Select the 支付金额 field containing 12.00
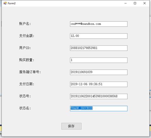This screenshot has height=138, width=151. click(x=99, y=36)
